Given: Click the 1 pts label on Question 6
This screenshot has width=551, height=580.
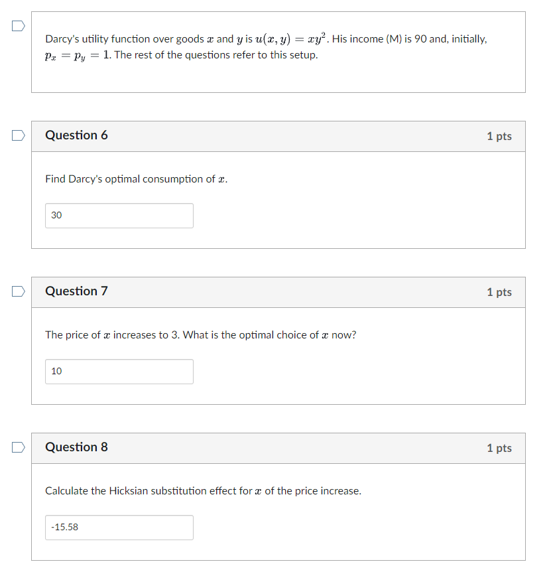Looking at the screenshot, I should (x=499, y=135).
